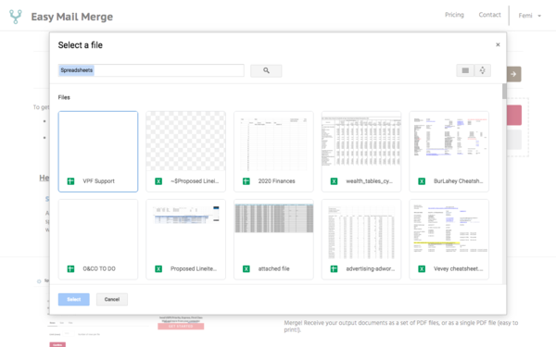Click the Sheets icon beside 2020 Finances
This screenshot has width=556, height=347.
coord(246,181)
